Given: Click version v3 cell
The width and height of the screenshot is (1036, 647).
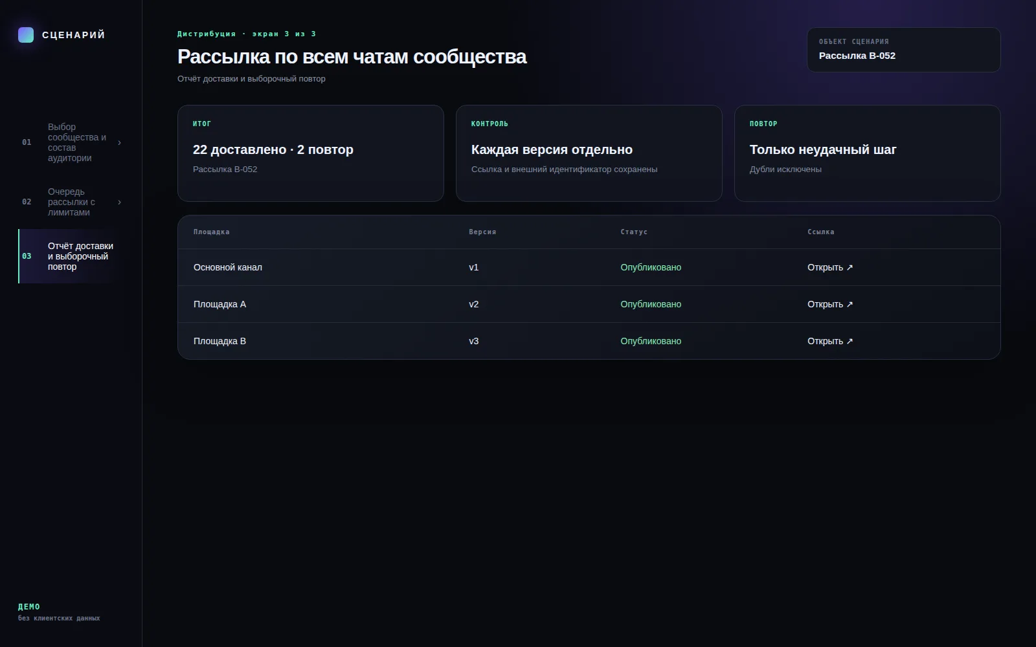Looking at the screenshot, I should (474, 341).
